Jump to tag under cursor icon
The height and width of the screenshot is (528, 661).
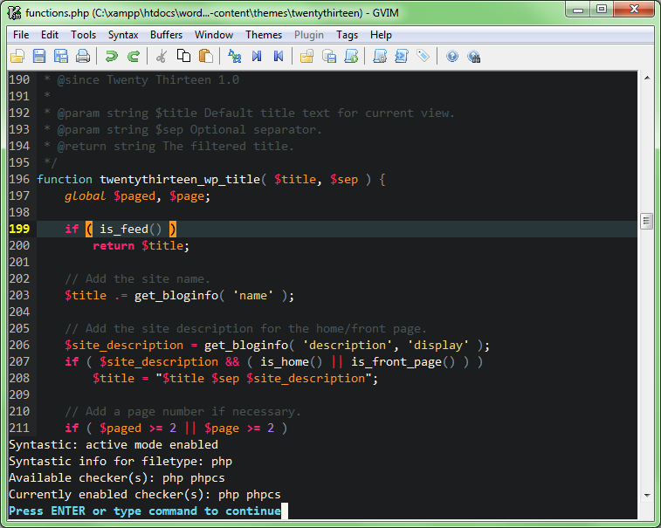[x=423, y=56]
